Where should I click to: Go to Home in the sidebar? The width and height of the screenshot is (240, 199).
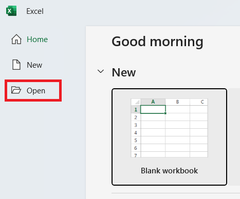pos(37,39)
